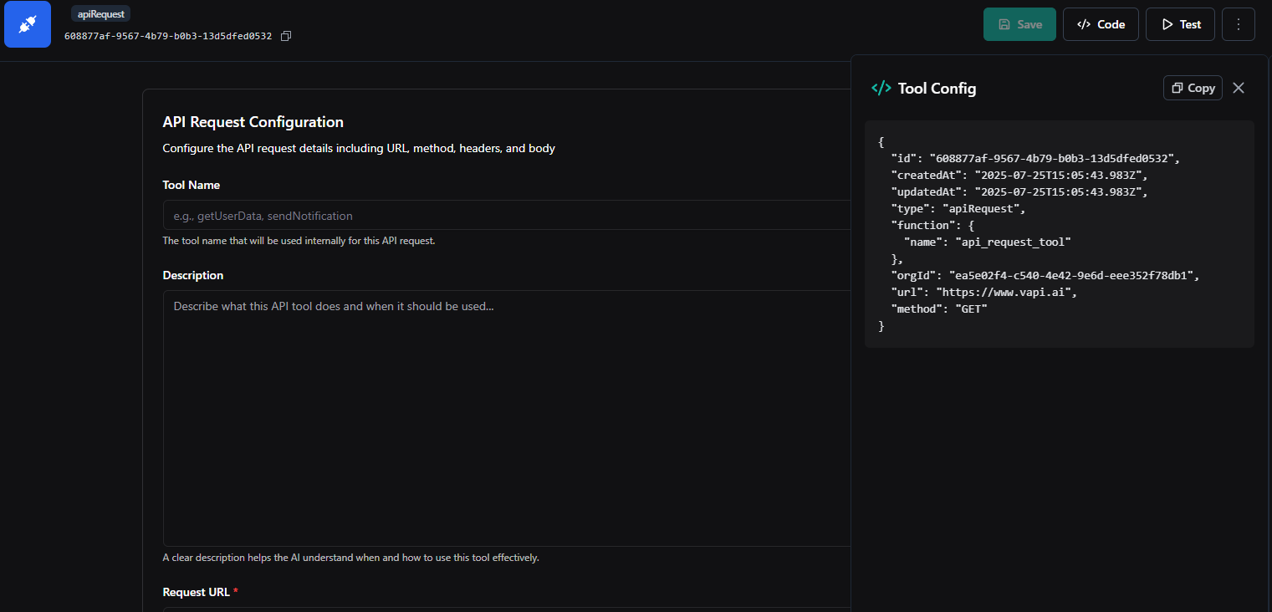Click the API Request Configuration heading
The height and width of the screenshot is (612, 1272).
pos(253,122)
